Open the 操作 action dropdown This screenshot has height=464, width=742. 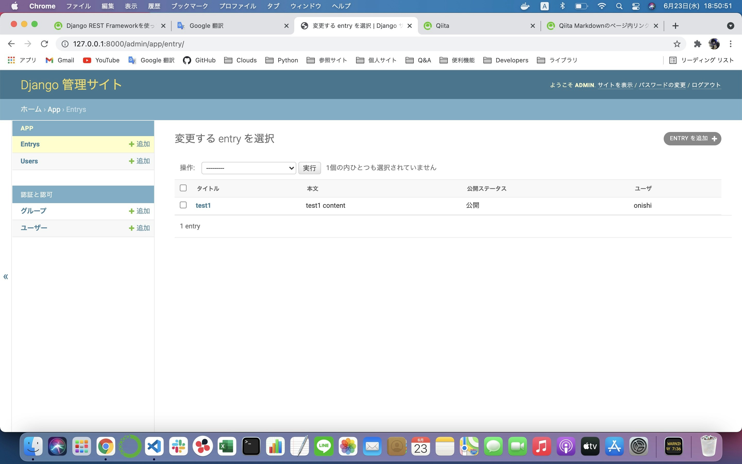tap(248, 168)
